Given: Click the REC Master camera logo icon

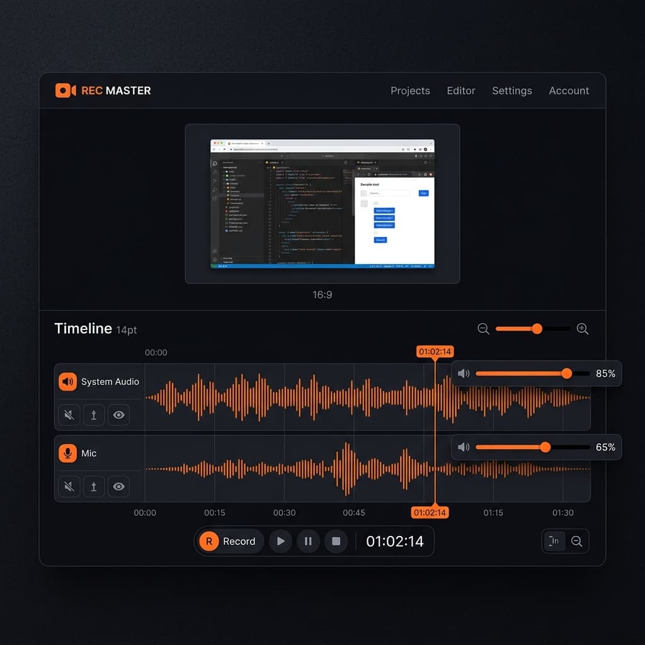Looking at the screenshot, I should pyautogui.click(x=65, y=90).
